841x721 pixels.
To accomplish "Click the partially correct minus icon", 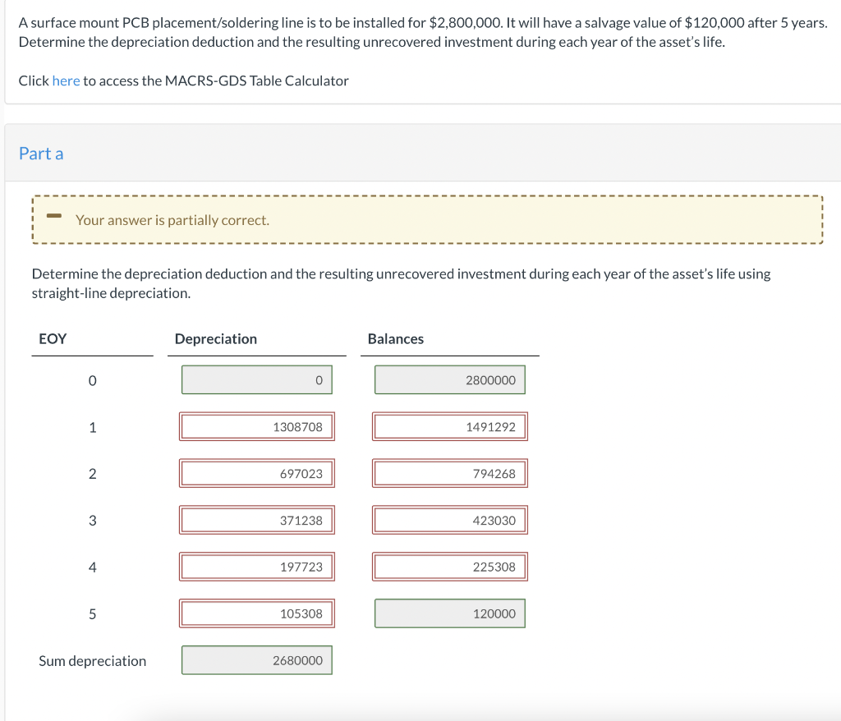I will 53,216.
